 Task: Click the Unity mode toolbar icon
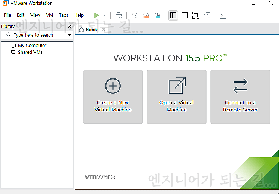point(207,15)
